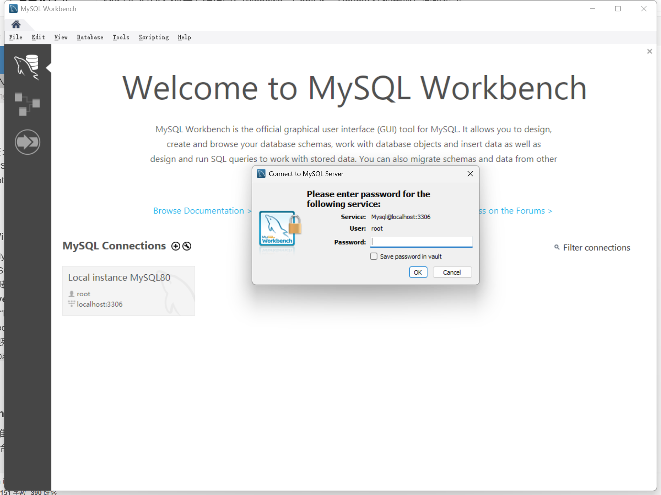Image resolution: width=661 pixels, height=495 pixels.
Task: Open the MySQL connections sidebar view
Action: (27, 67)
